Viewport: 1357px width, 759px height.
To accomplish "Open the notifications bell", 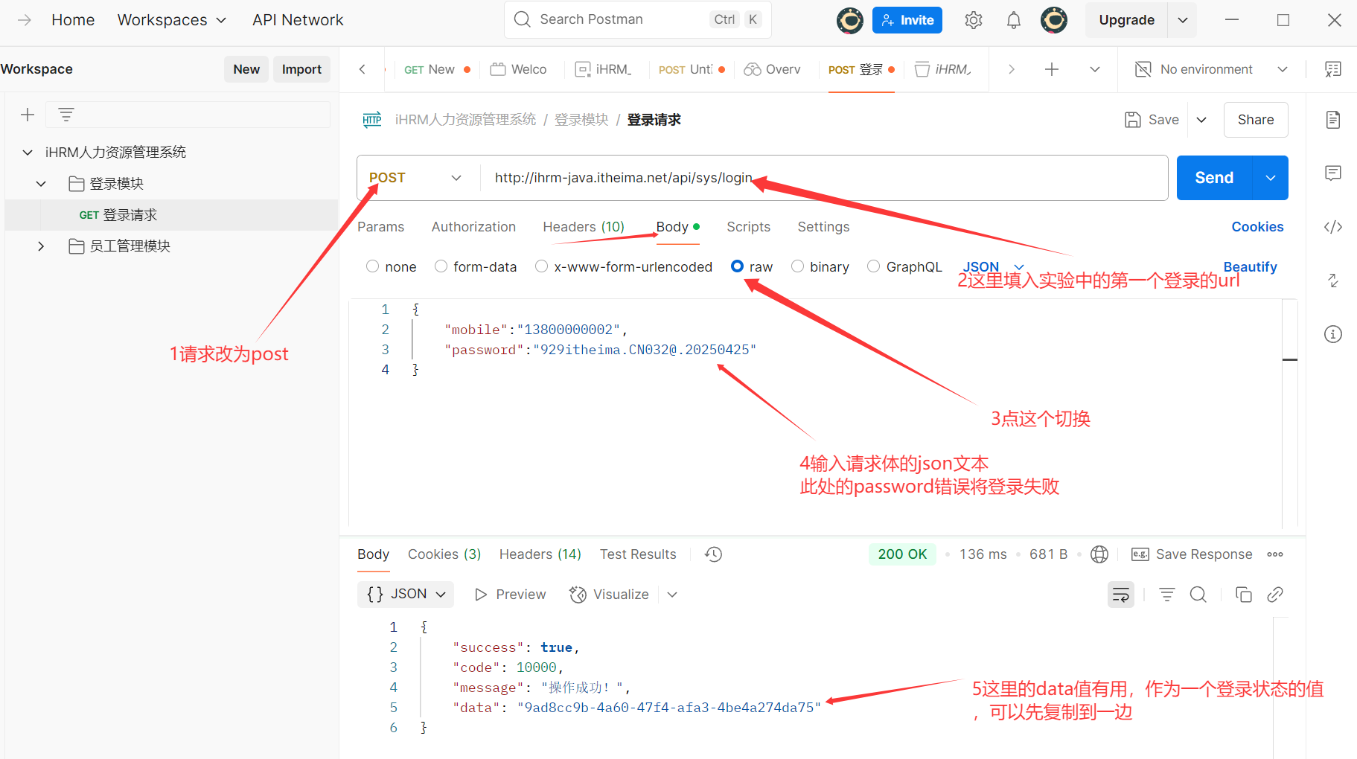I will [1014, 20].
